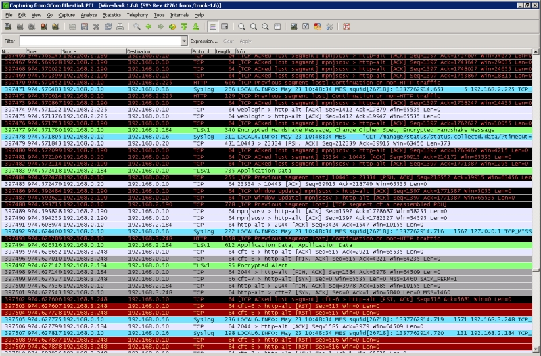Click the Apply filter button
Viewport: 541px width, 356px height.
tap(245, 41)
